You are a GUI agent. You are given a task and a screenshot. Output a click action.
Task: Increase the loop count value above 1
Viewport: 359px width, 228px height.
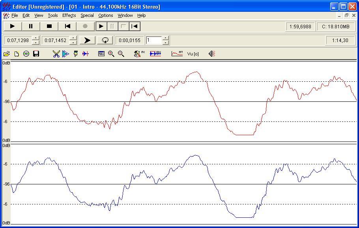point(166,39)
